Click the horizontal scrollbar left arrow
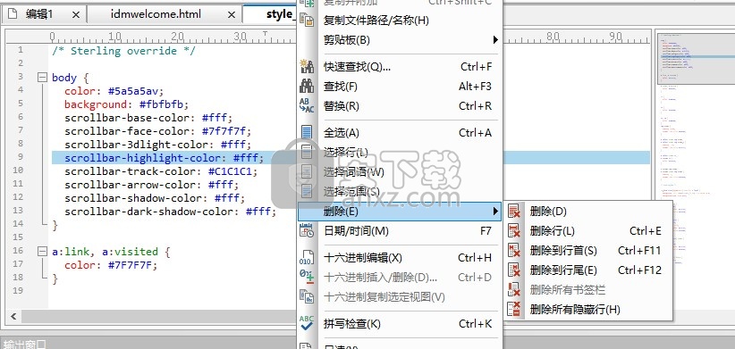The width and height of the screenshot is (735, 349). 13,317
